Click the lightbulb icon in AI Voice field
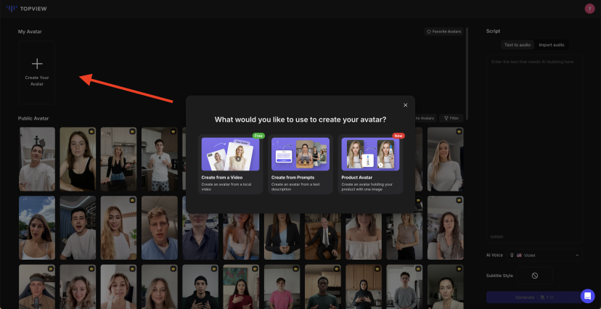 [x=512, y=255]
